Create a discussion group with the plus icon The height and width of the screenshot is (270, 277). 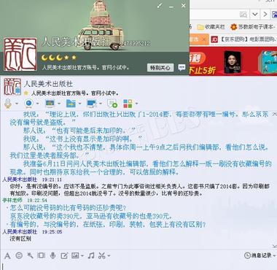click(x=112, y=104)
